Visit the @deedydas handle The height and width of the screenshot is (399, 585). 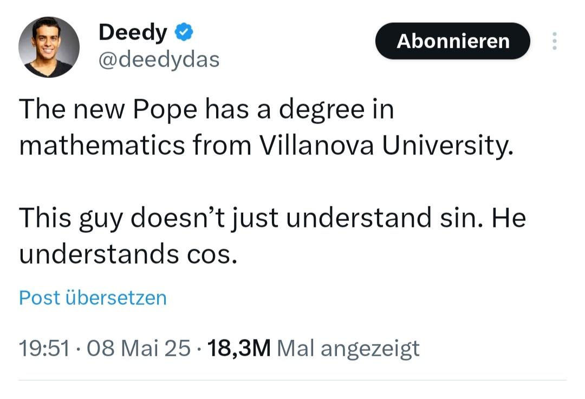159,60
